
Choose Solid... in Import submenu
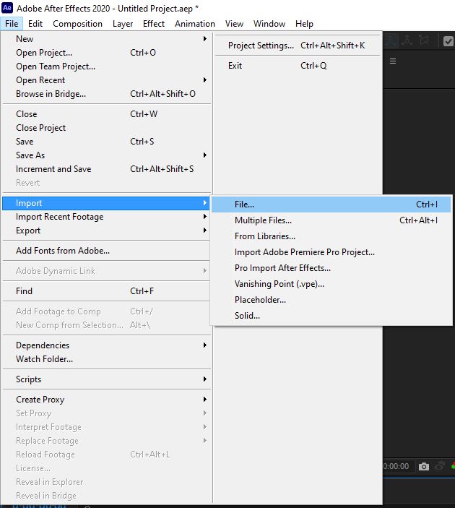[x=331, y=316]
